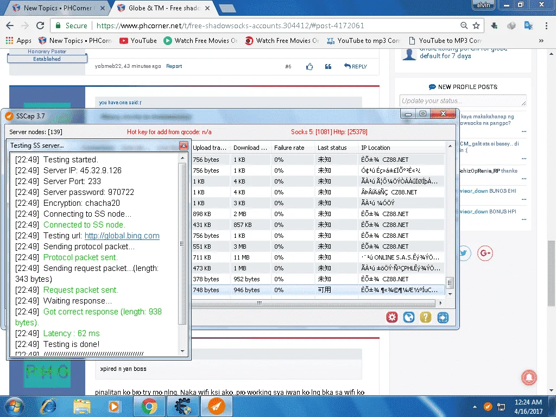Click Update your status input field

(463, 100)
